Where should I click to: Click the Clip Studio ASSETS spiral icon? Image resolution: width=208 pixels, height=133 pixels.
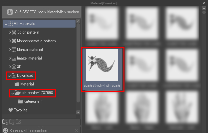pyautogui.click(x=10, y=12)
